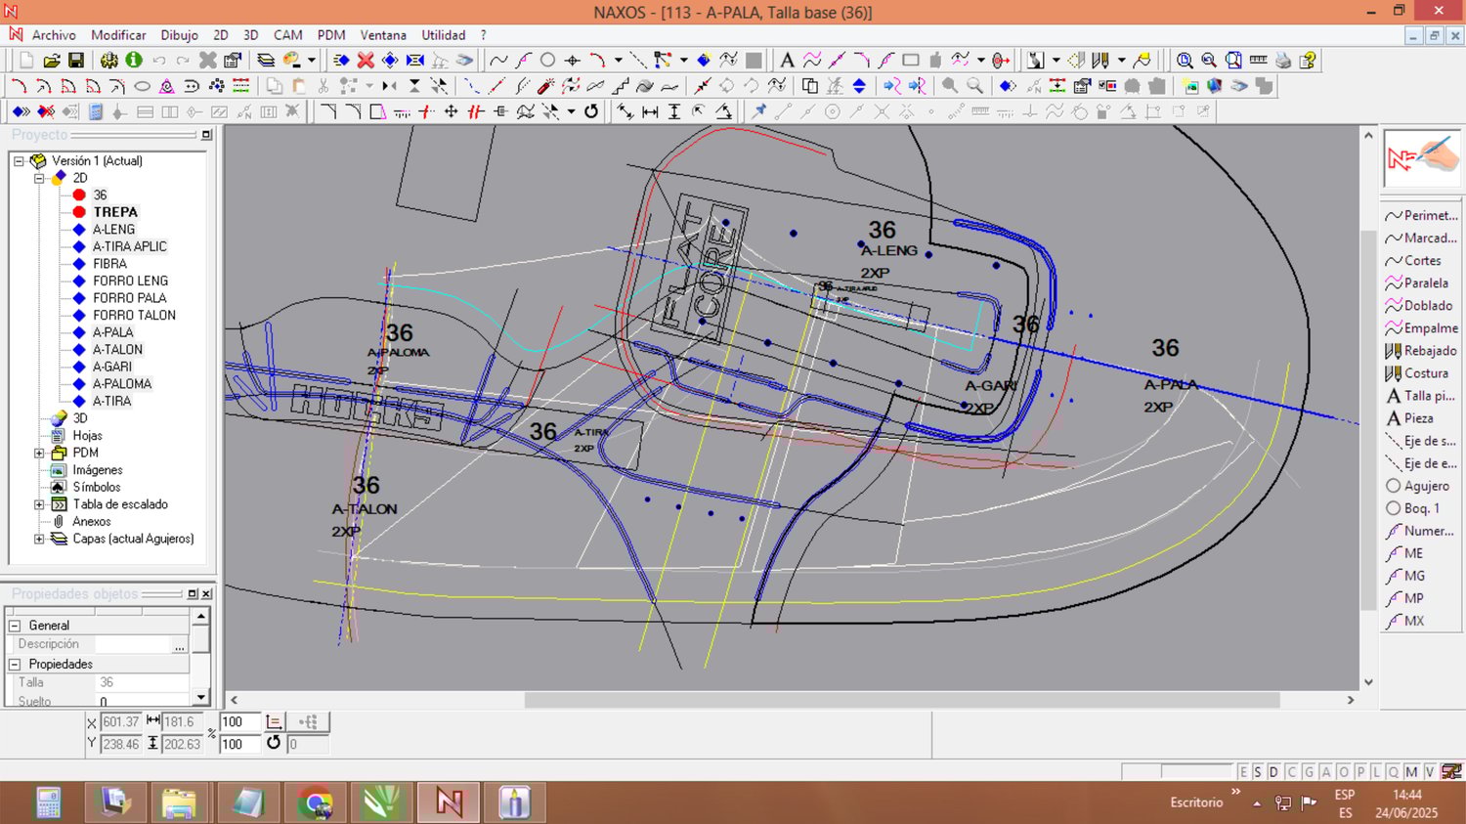Click the Descripción ellipsis button
Screen dimensions: 1466x824
[179, 645]
